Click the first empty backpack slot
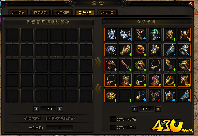Image resolution: width=198 pixels, height=136 pixels. coord(12,35)
